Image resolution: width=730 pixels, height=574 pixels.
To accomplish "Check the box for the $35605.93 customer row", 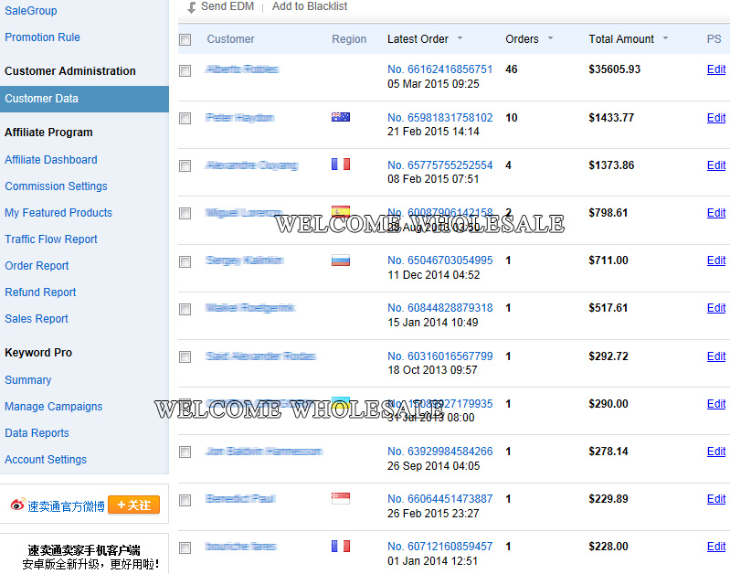I will click(x=185, y=70).
